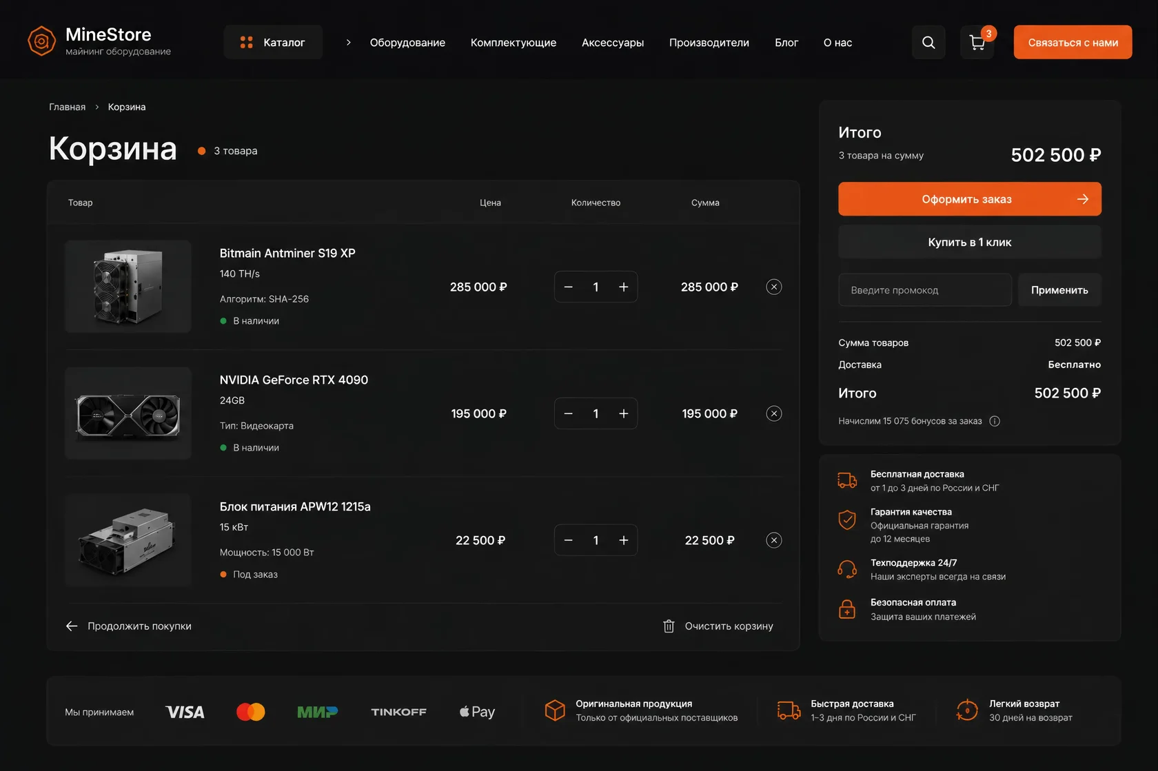
Task: Decrease quantity of RTX 4090
Action: pos(569,413)
